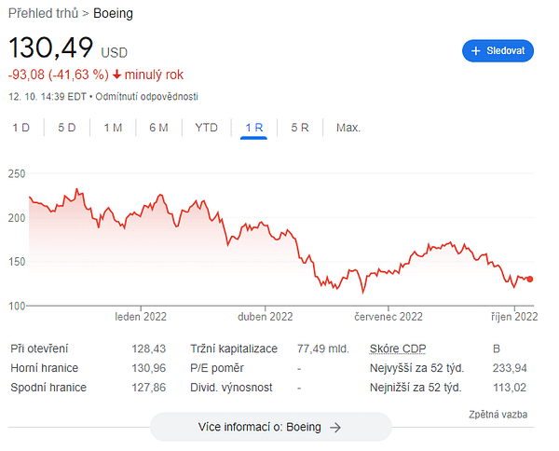Go to Přehled trhů breadcrumb link
The width and height of the screenshot is (559, 451).
pyautogui.click(x=45, y=14)
